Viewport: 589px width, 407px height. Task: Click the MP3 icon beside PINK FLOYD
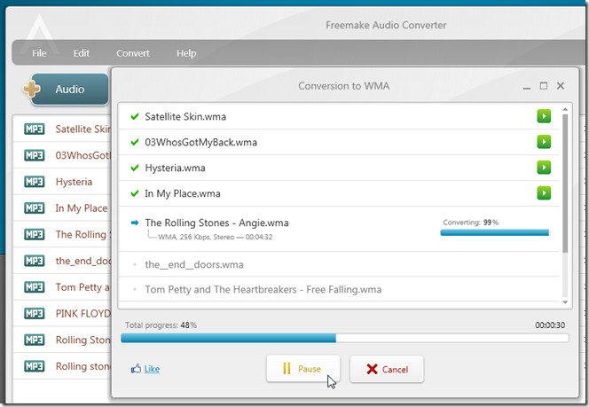coord(35,313)
